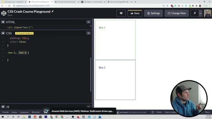Click the 'color: blue;' line

18,42
